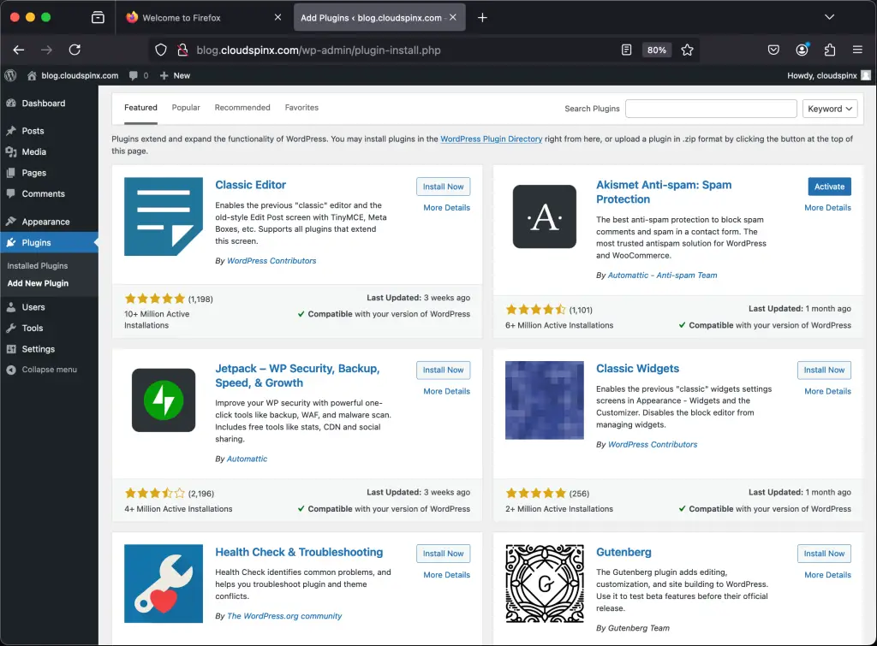Open Reader View from the address bar
The width and height of the screenshot is (877, 646).
[x=627, y=50]
